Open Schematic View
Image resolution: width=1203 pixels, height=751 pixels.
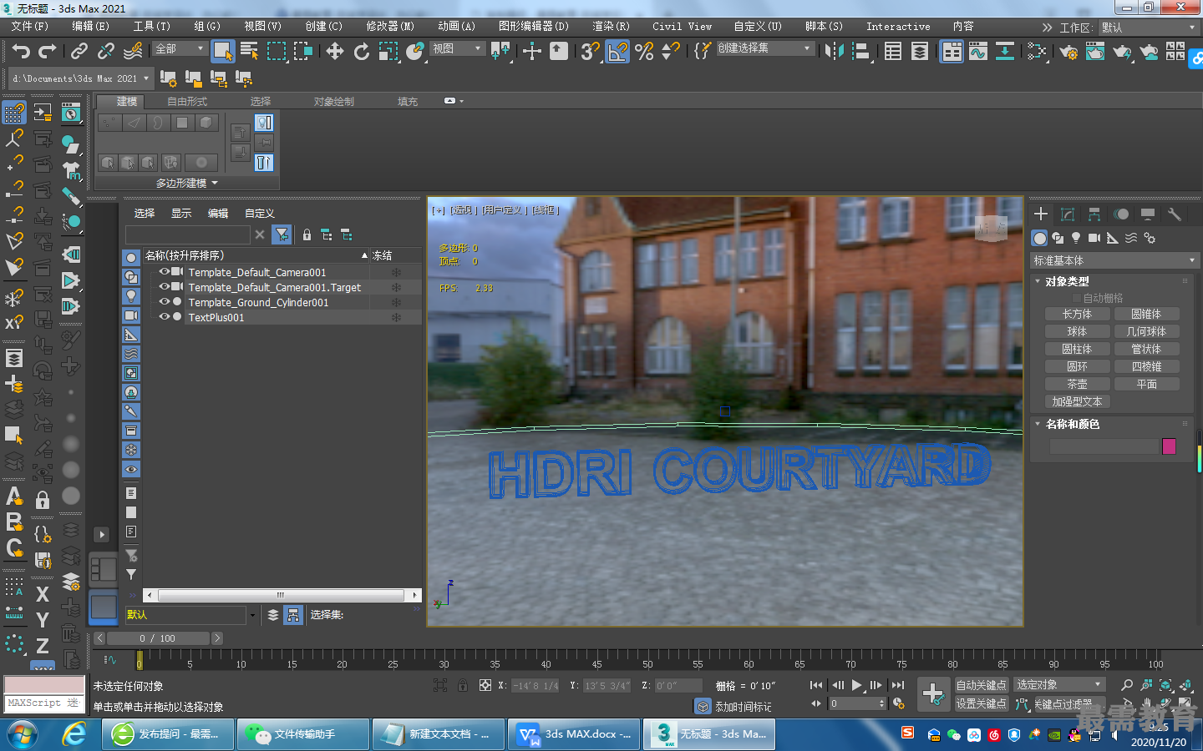click(x=1005, y=51)
